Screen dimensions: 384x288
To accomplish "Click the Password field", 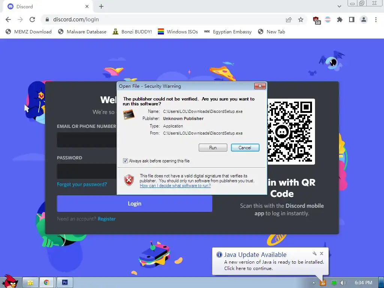I will [x=87, y=171].
